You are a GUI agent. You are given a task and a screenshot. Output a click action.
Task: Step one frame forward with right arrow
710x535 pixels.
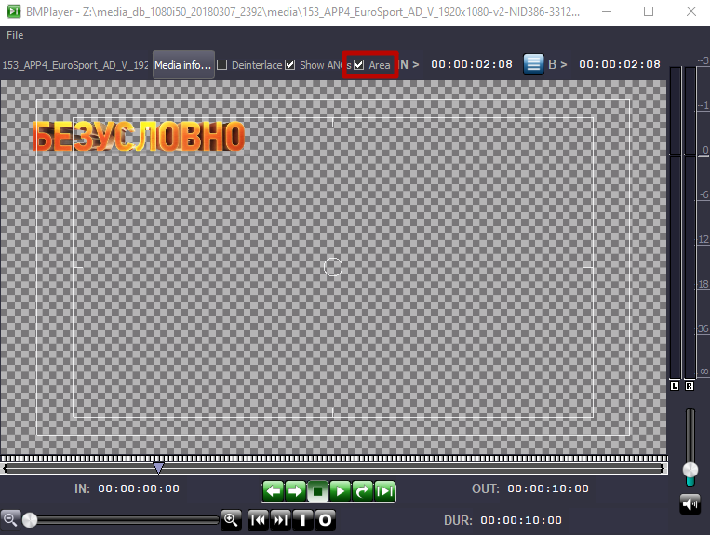295,491
